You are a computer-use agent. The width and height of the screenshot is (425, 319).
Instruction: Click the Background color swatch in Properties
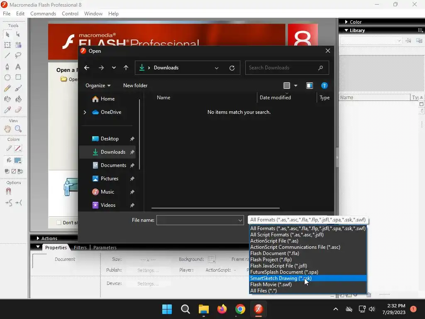(212, 260)
